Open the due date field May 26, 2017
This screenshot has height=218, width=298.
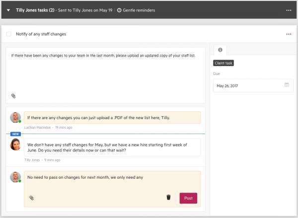(253, 86)
